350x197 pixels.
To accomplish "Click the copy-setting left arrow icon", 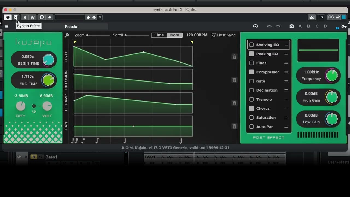I will (49, 17).
